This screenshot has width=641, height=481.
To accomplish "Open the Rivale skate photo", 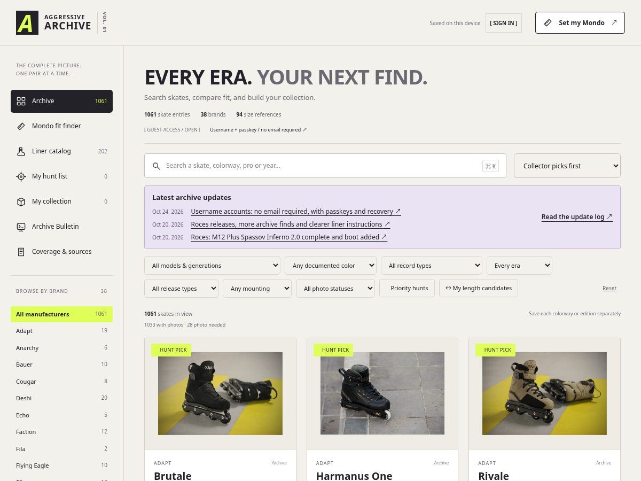I will [544, 393].
